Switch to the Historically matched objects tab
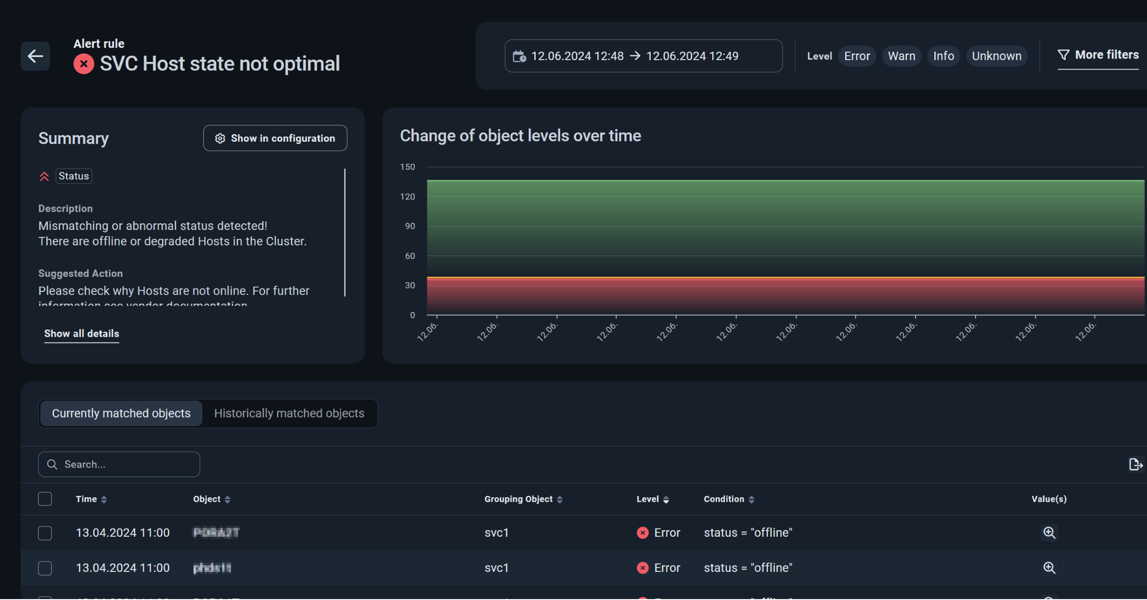This screenshot has width=1147, height=600. tap(289, 414)
